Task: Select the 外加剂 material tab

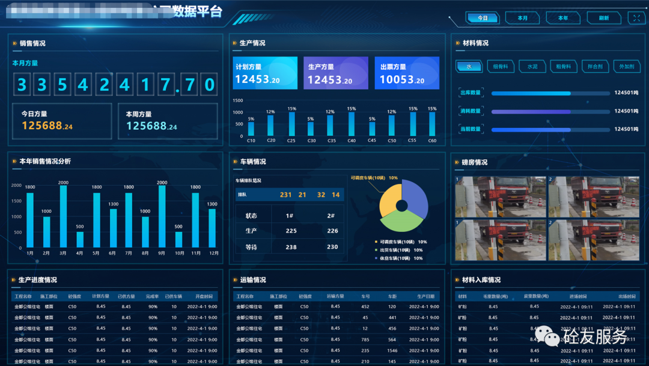Action: pos(626,67)
